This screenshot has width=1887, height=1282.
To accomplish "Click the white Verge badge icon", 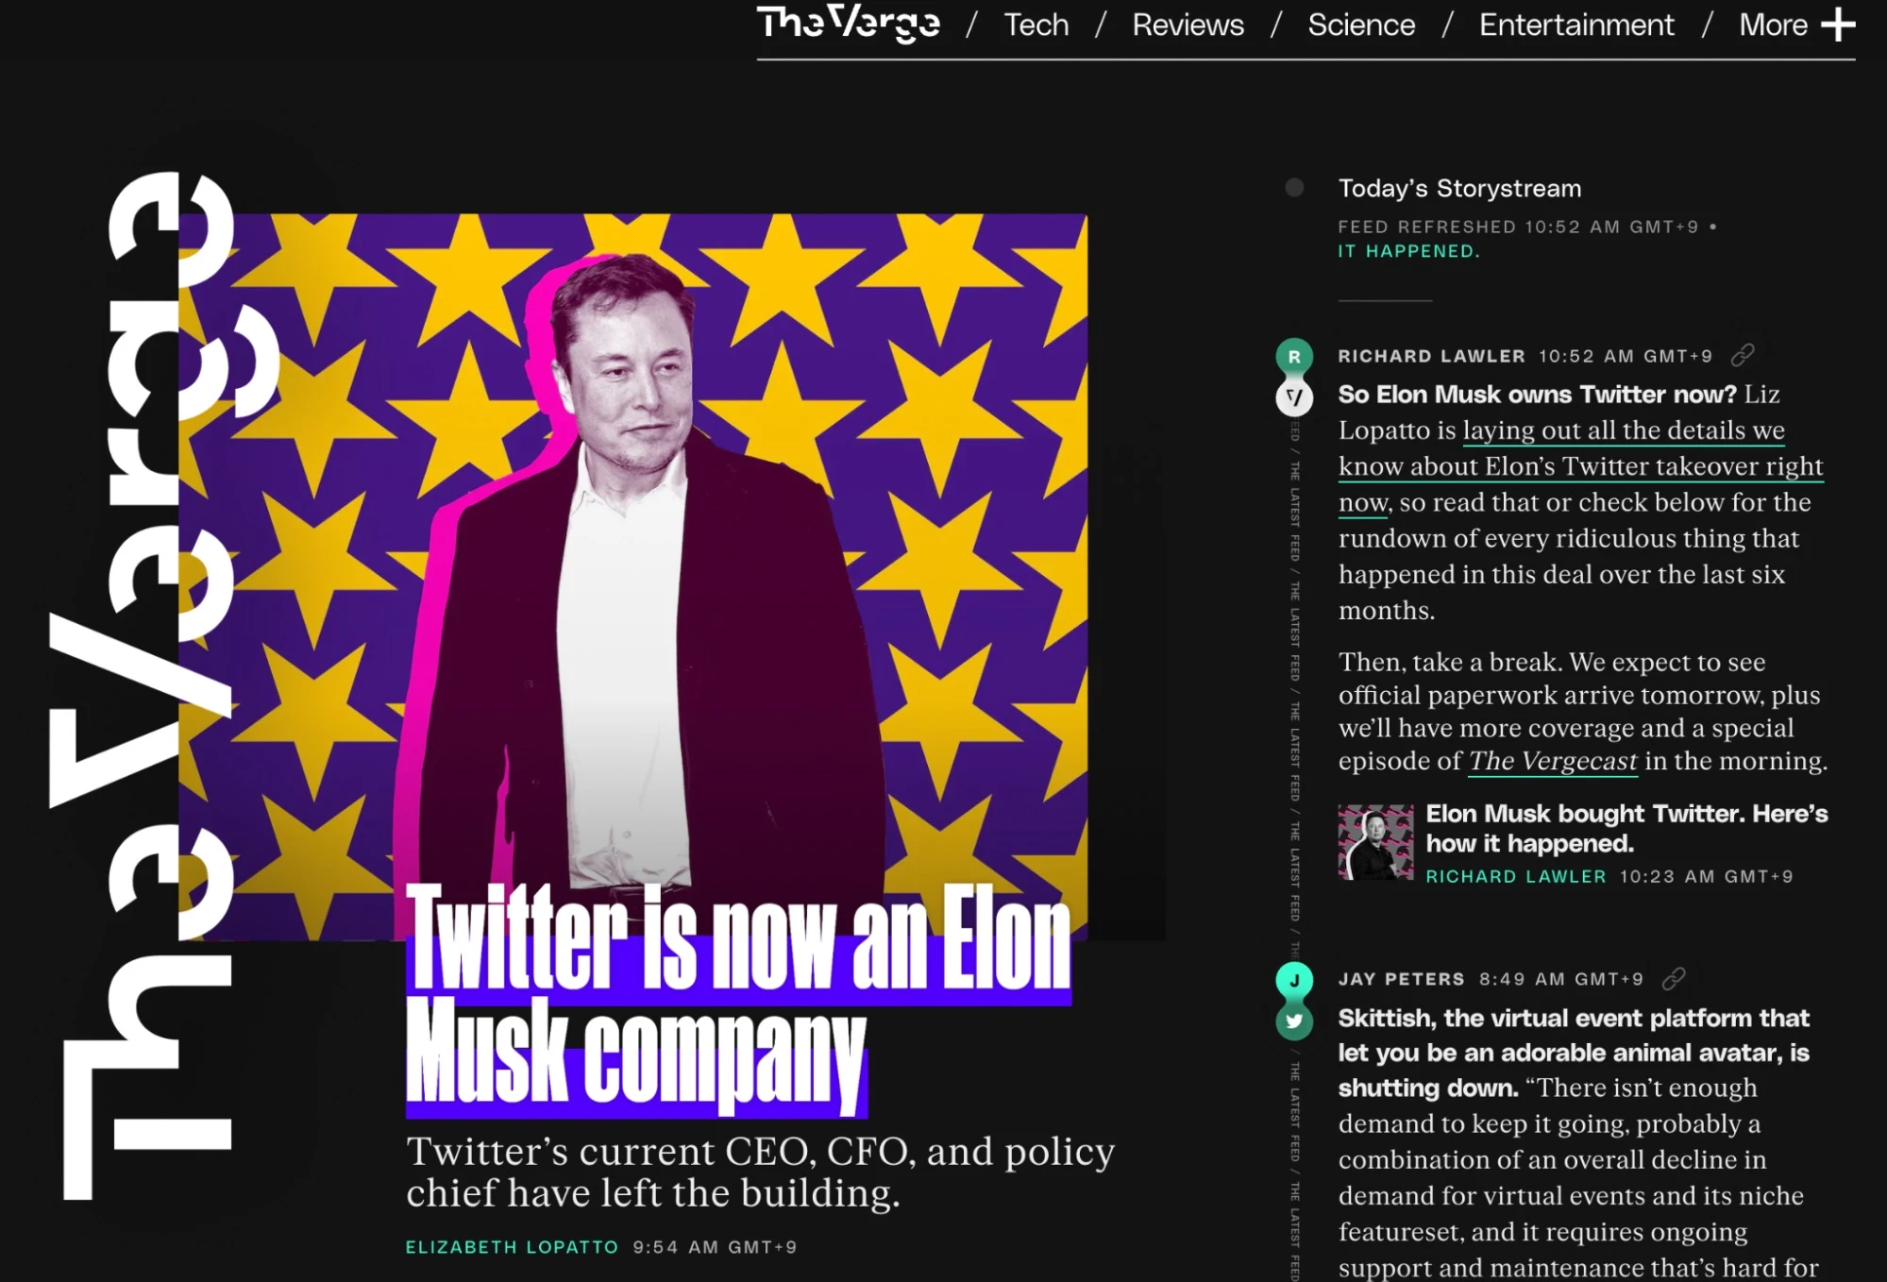I will coord(1294,397).
